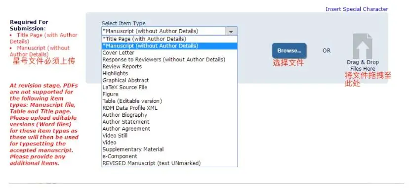Expand the Select Item Type dropdown arrow
This screenshot has width=409, height=193.
click(231, 31)
